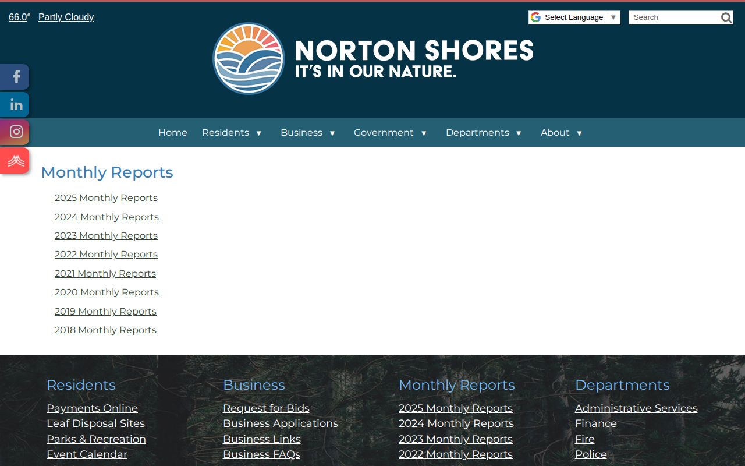Open 2022 Monthly Reports in main list
This screenshot has width=745, height=466.
[x=106, y=254]
